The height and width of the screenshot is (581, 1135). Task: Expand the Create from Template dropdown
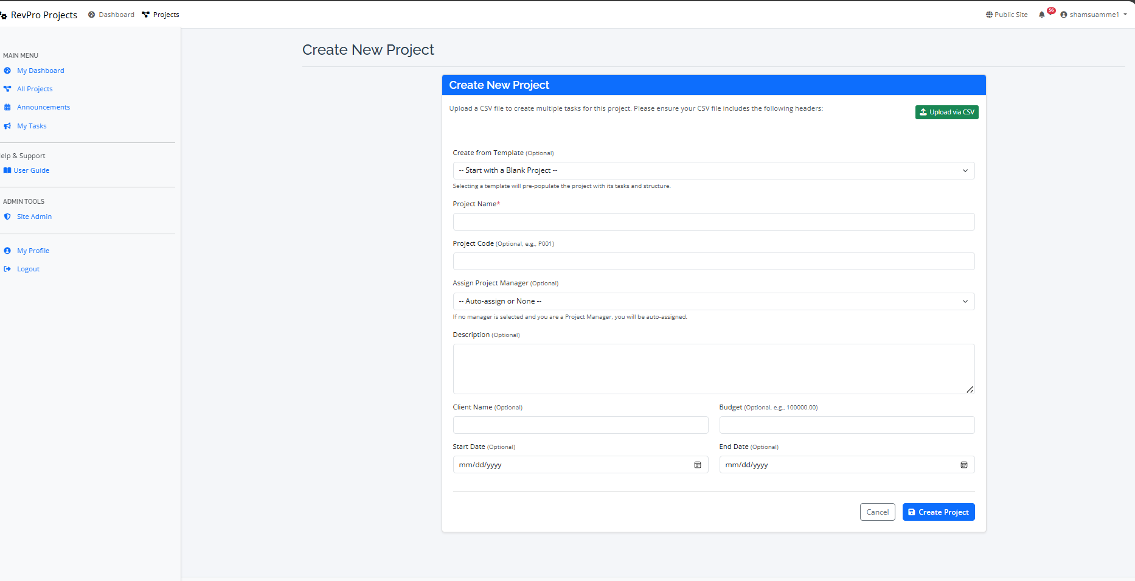[x=713, y=170]
